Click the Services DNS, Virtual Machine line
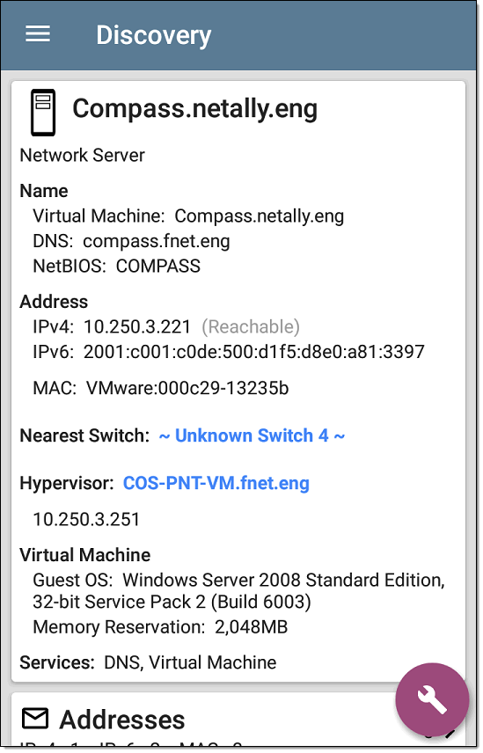 (148, 662)
